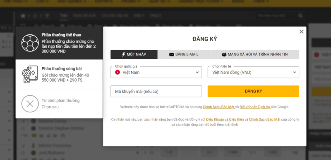Viewport: 331px width, 160px height.
Task: Open the Điều Khoản và Điều Kiện link
Action: coord(225,120)
